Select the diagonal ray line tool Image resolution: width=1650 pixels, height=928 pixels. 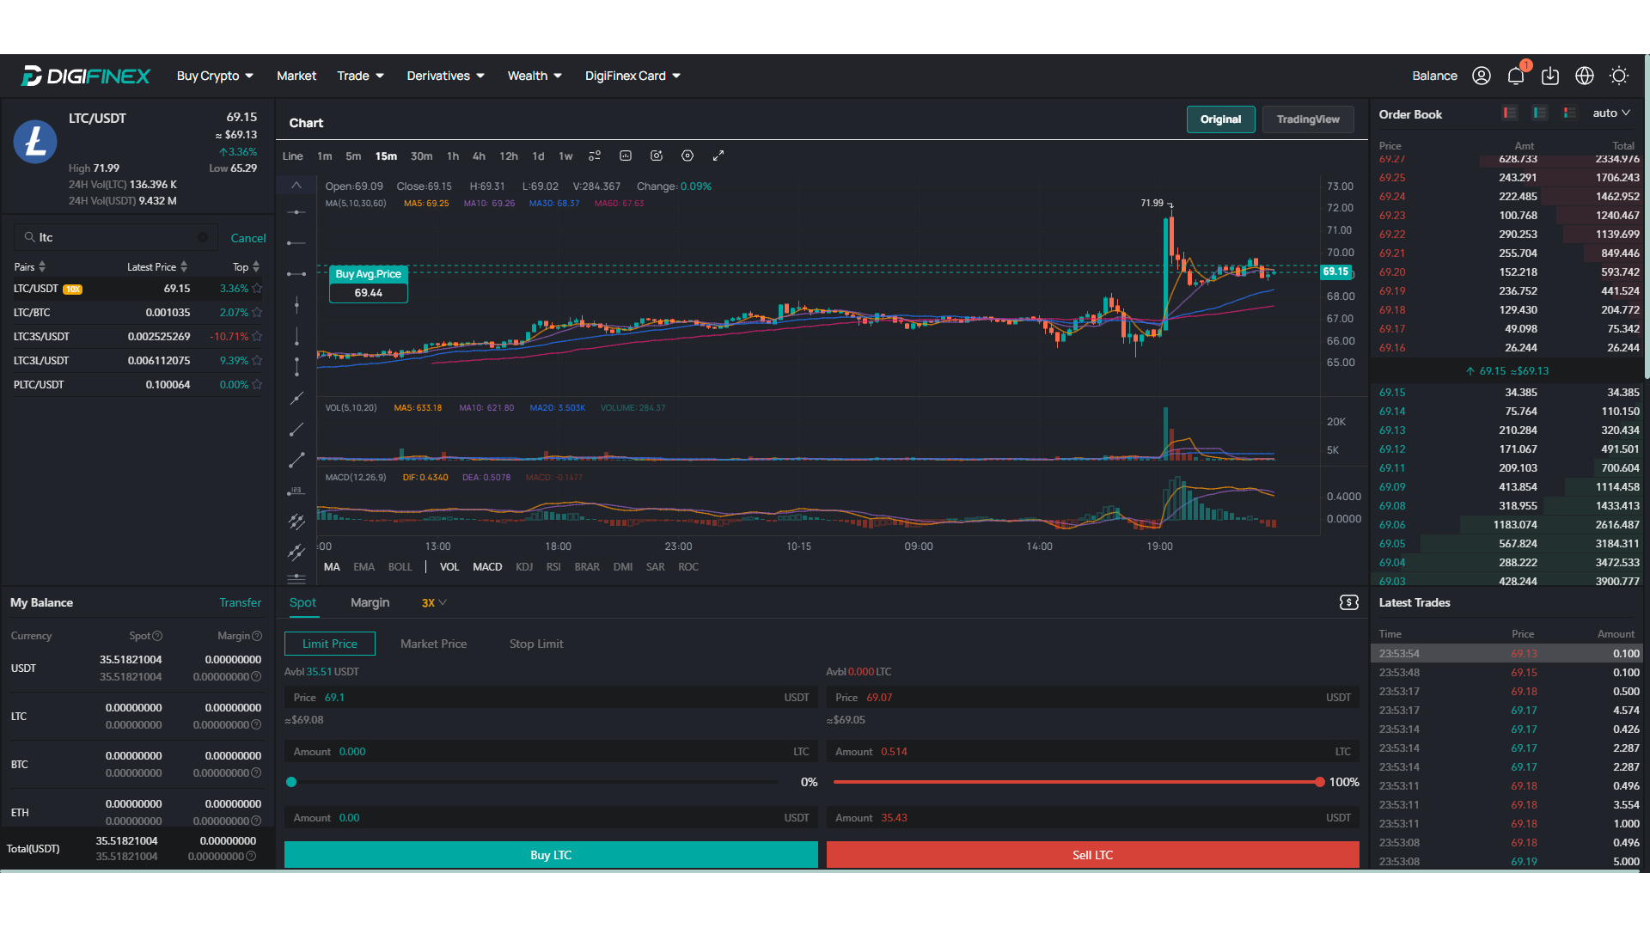tap(296, 430)
